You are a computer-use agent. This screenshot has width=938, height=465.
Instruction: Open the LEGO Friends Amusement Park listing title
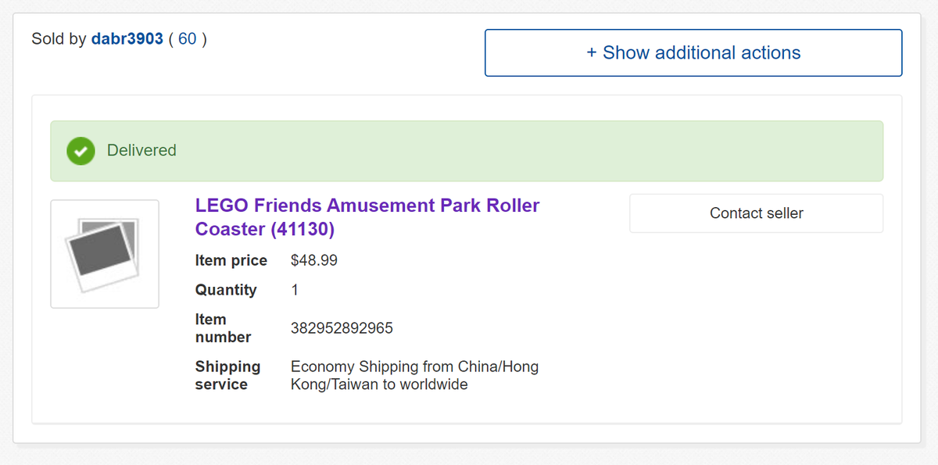[367, 206]
